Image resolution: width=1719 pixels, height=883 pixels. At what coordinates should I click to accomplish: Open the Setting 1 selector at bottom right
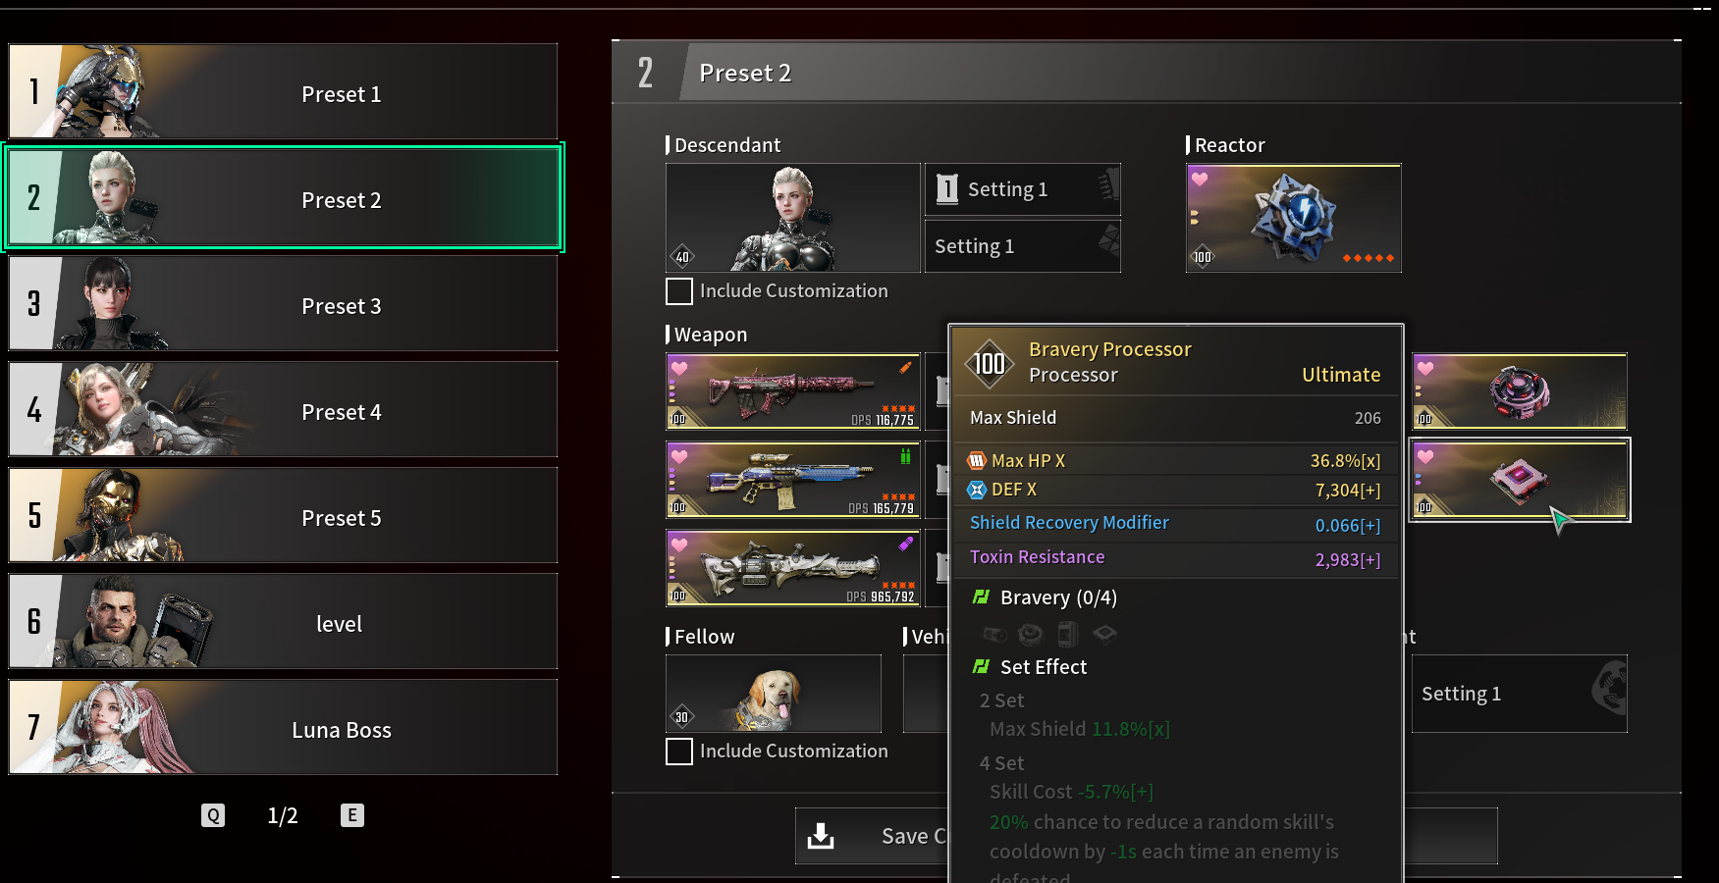[x=1520, y=694]
